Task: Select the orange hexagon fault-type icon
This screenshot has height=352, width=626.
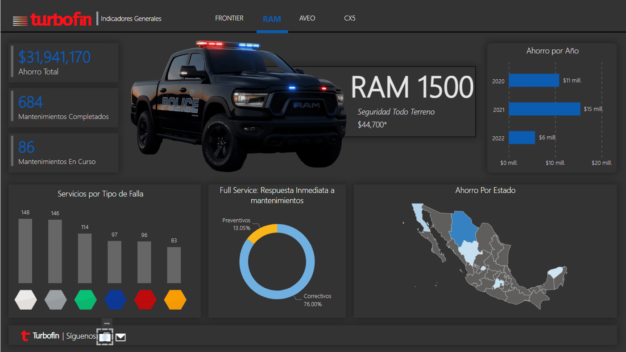Action: [x=175, y=299]
